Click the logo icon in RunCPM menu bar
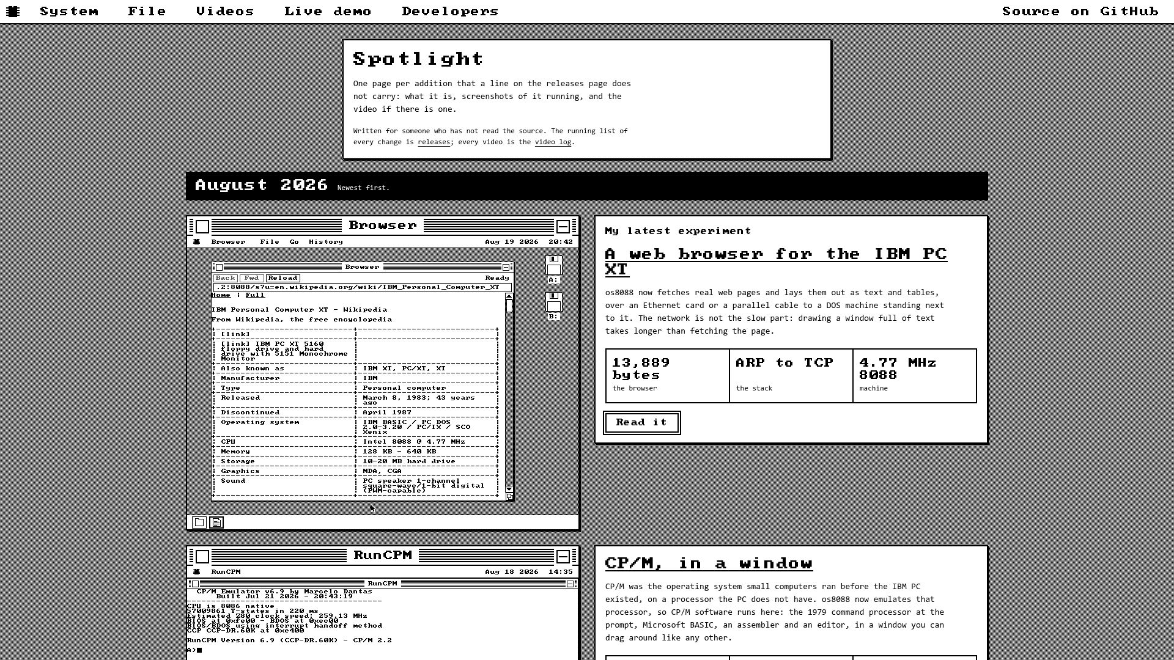Image resolution: width=1174 pixels, height=660 pixels. 196,572
